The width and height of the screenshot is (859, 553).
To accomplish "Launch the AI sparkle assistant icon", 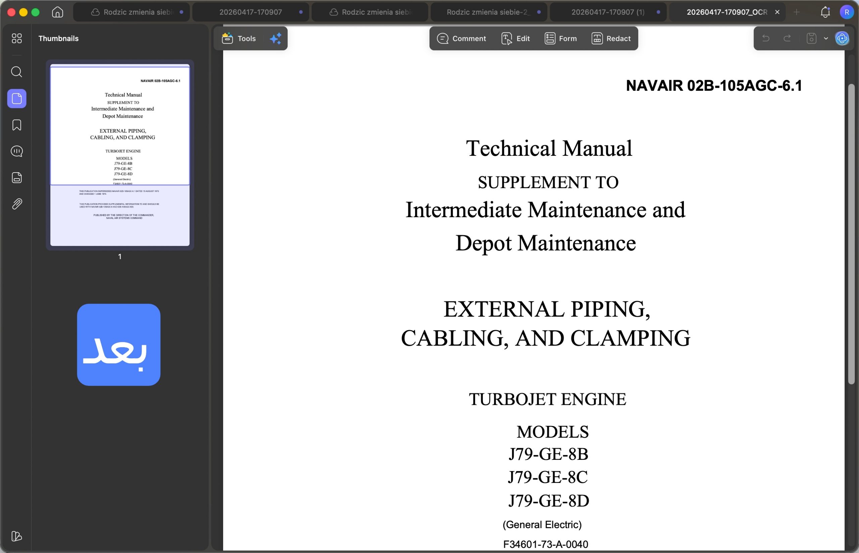I will [x=276, y=39].
